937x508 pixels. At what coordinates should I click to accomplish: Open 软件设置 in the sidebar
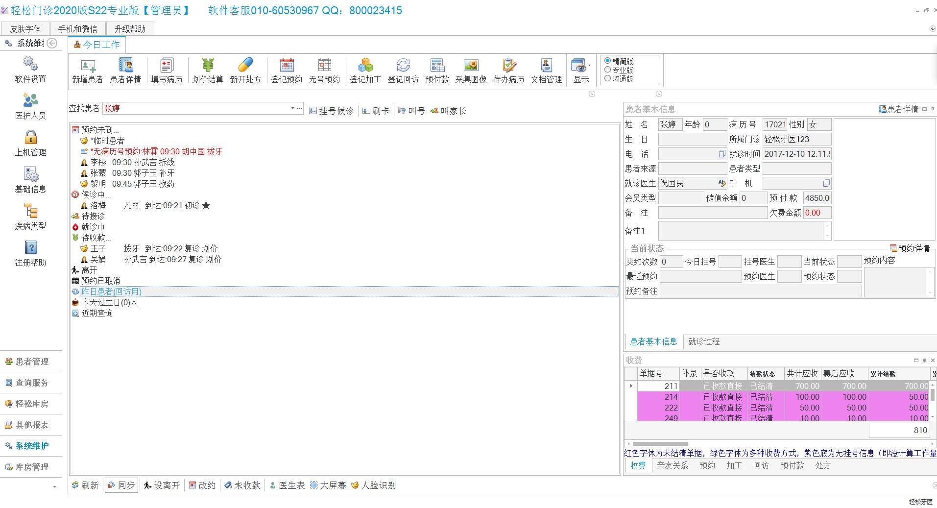[x=30, y=70]
